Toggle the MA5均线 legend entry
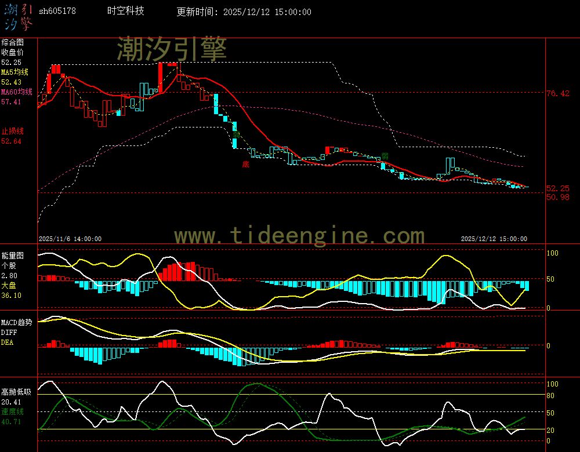 point(14,72)
